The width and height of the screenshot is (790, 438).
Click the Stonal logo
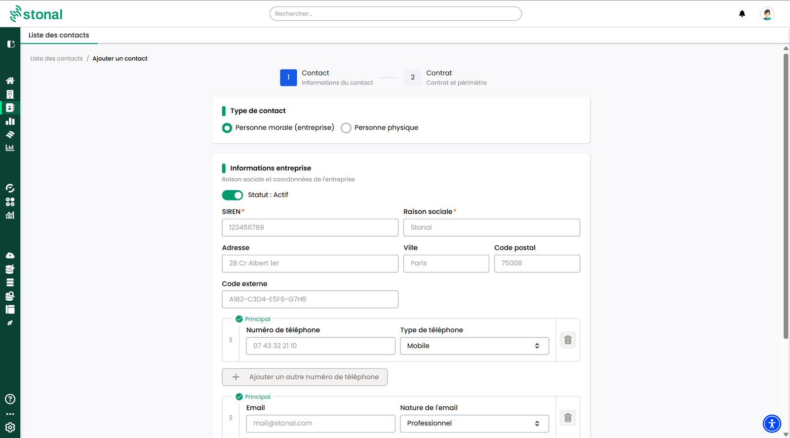(37, 14)
